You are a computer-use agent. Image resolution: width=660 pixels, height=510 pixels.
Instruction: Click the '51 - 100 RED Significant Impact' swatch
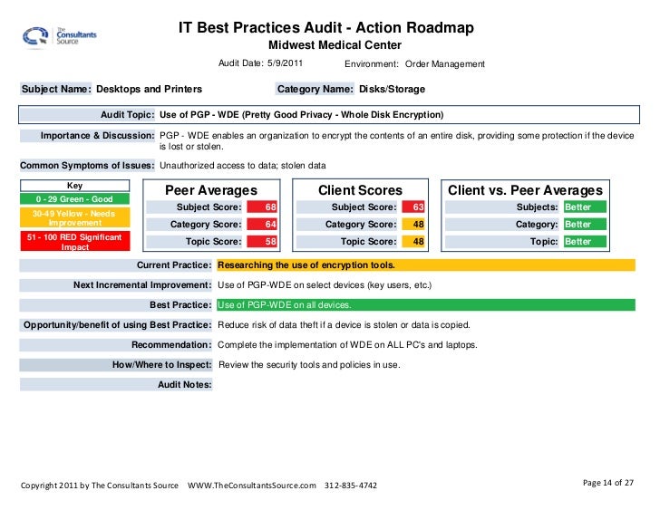point(75,241)
